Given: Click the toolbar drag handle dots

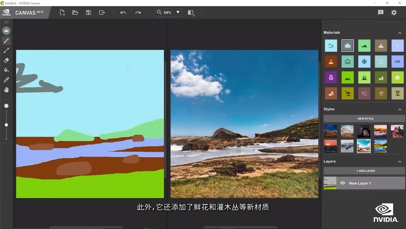Looking at the screenshot, I should point(6,22).
